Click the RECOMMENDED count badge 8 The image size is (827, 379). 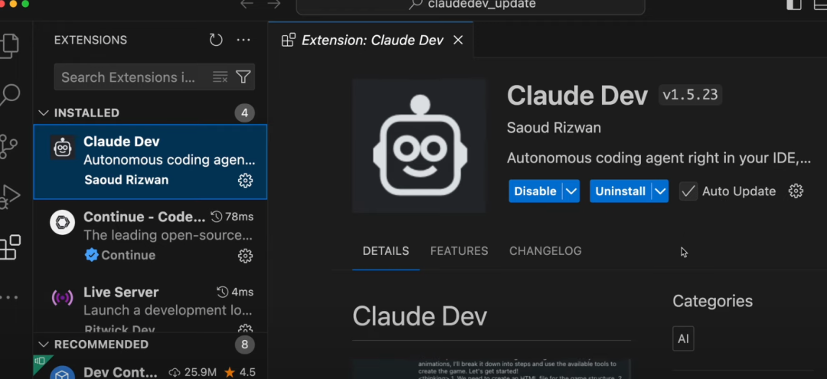click(245, 345)
